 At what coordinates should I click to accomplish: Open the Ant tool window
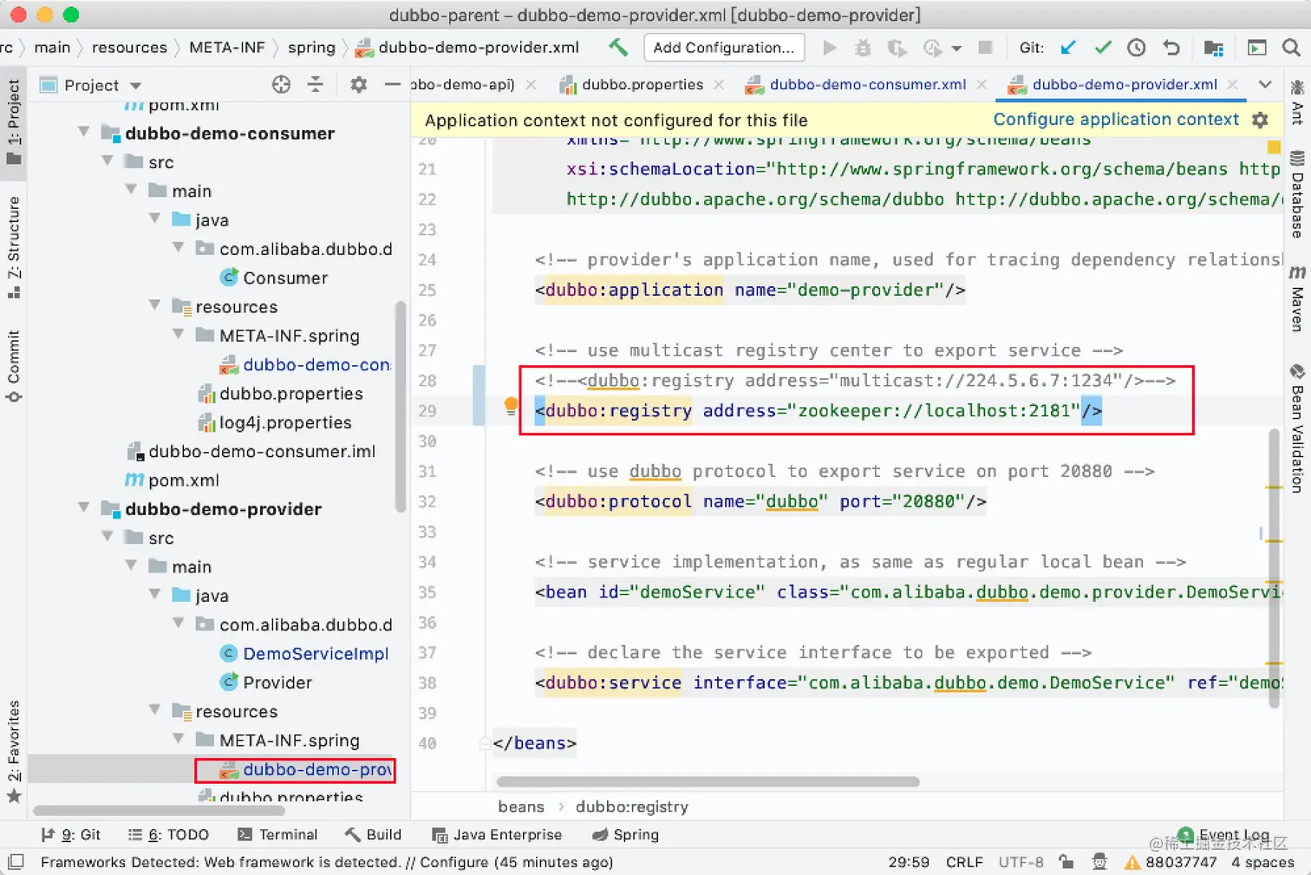point(1297,102)
